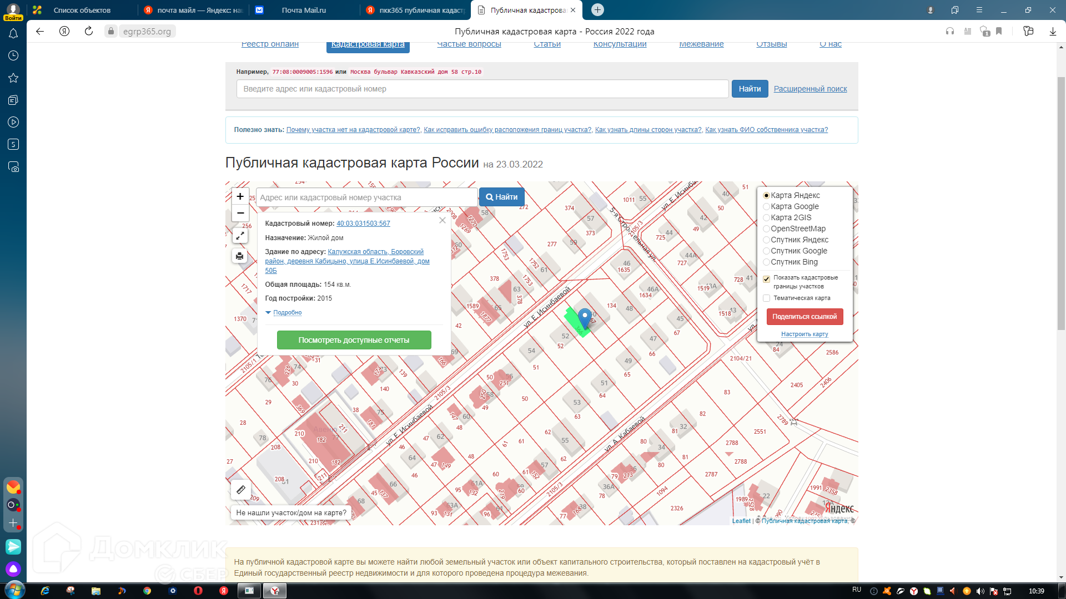Select Карта Google radio option
Viewport: 1066px width, 599px height.
coord(767,206)
